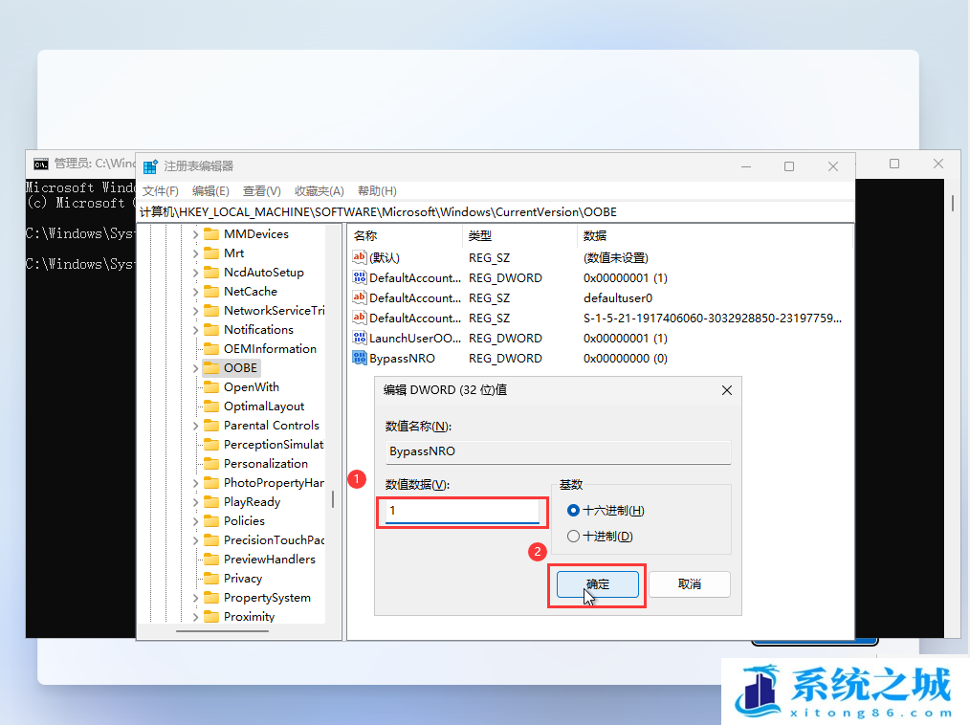The image size is (970, 725).
Task: Expand the MMDevices tree node
Action: [195, 234]
